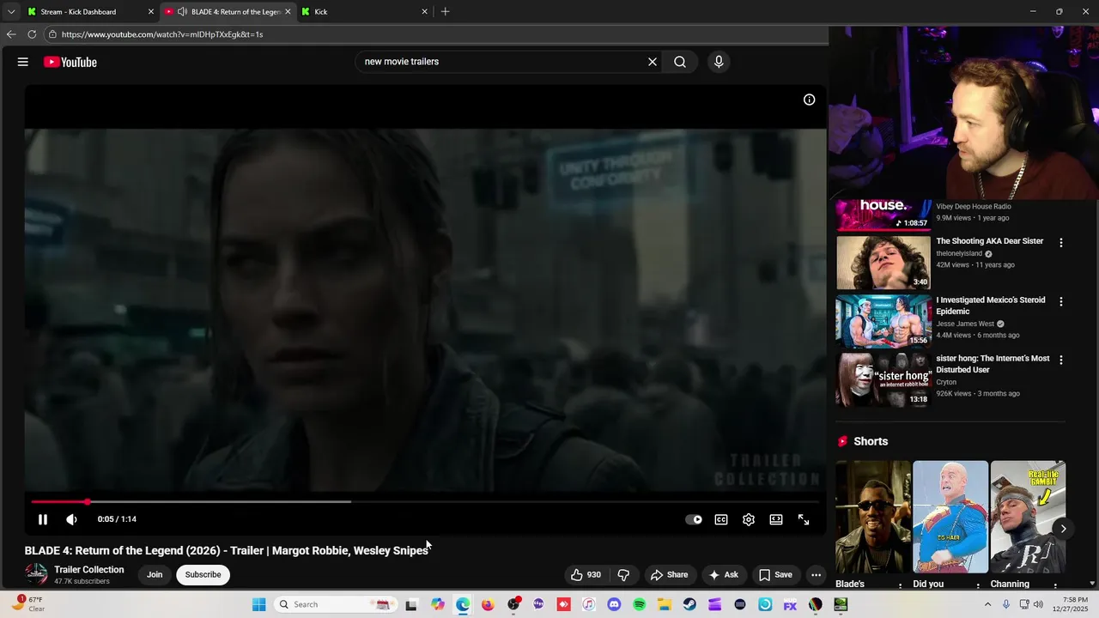Open Discord from the taskbar
The width and height of the screenshot is (1099, 618).
click(614, 604)
